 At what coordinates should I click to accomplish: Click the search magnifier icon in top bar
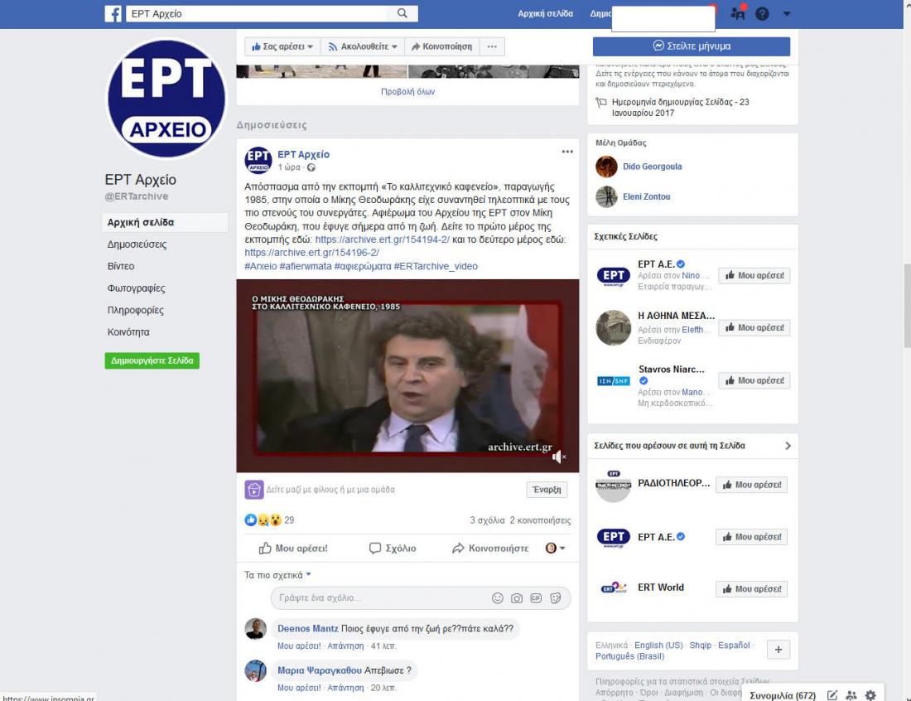click(x=402, y=14)
